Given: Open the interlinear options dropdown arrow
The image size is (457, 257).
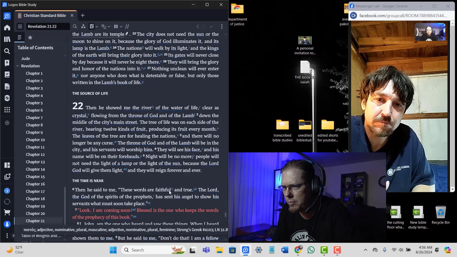Looking at the screenshot, I should 109,26.
